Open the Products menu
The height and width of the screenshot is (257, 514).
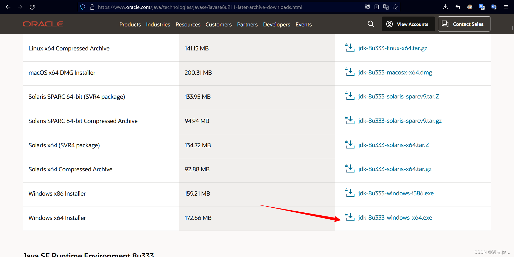point(130,25)
